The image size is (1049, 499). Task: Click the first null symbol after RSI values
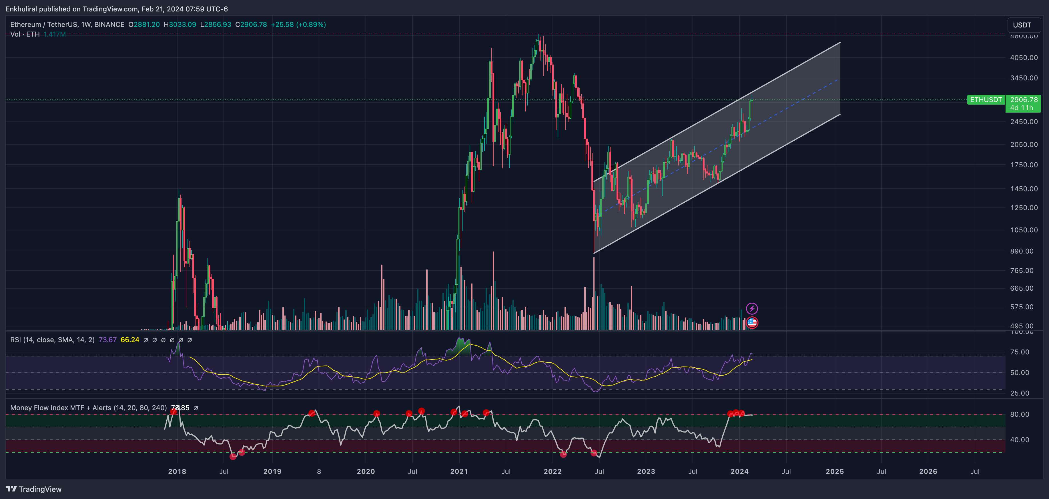click(x=146, y=340)
